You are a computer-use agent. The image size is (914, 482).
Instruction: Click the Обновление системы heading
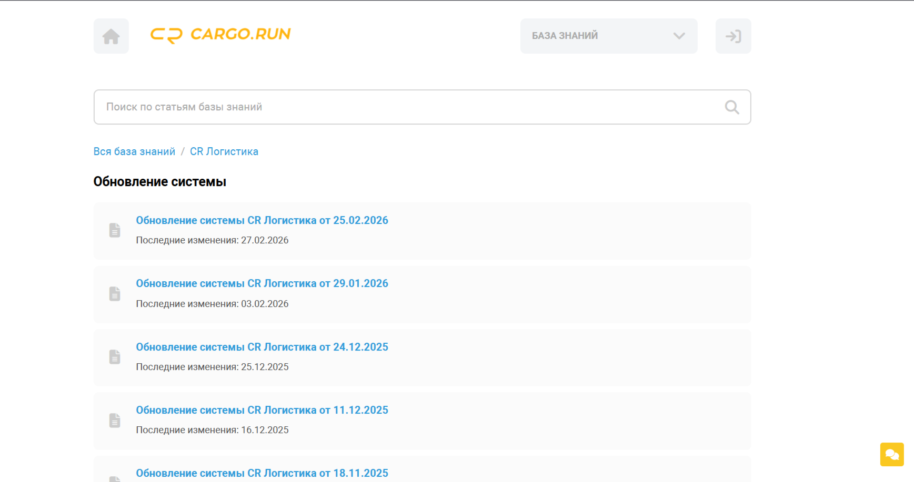pyautogui.click(x=160, y=182)
